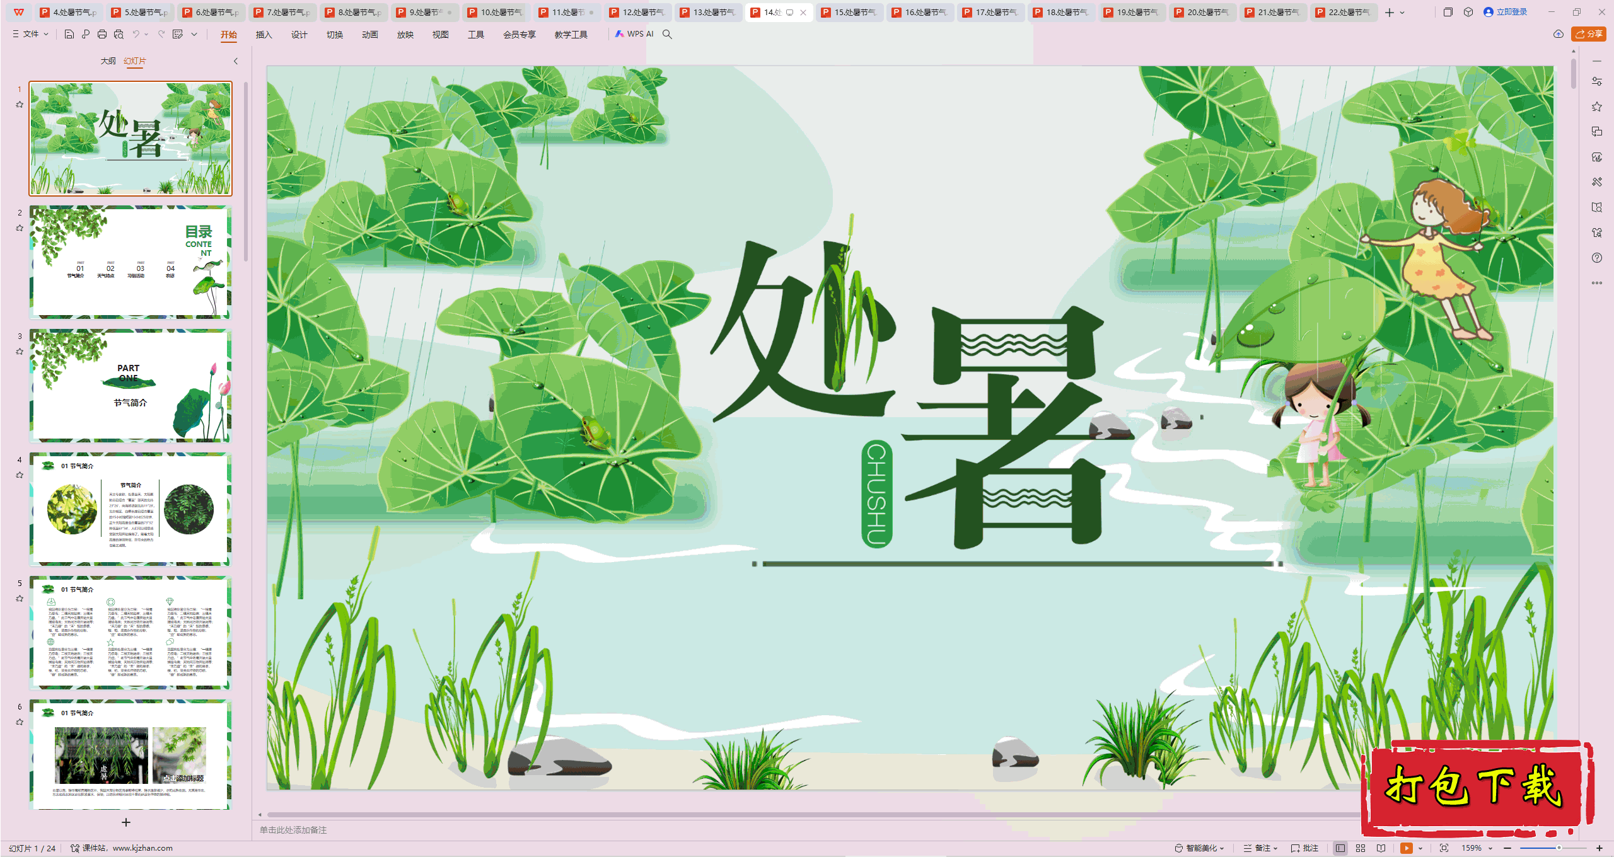Click the Print Preview icon
Viewport: 1614px width, 857px height.
coord(119,34)
